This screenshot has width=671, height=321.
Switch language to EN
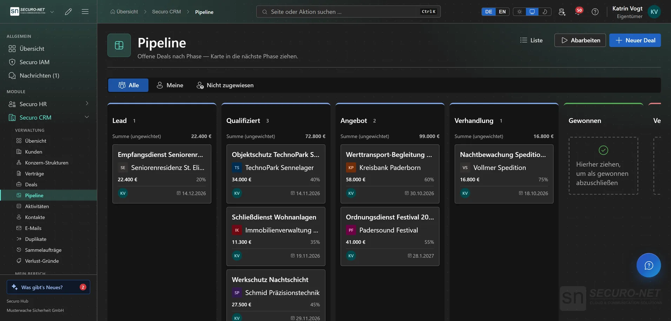502,12
